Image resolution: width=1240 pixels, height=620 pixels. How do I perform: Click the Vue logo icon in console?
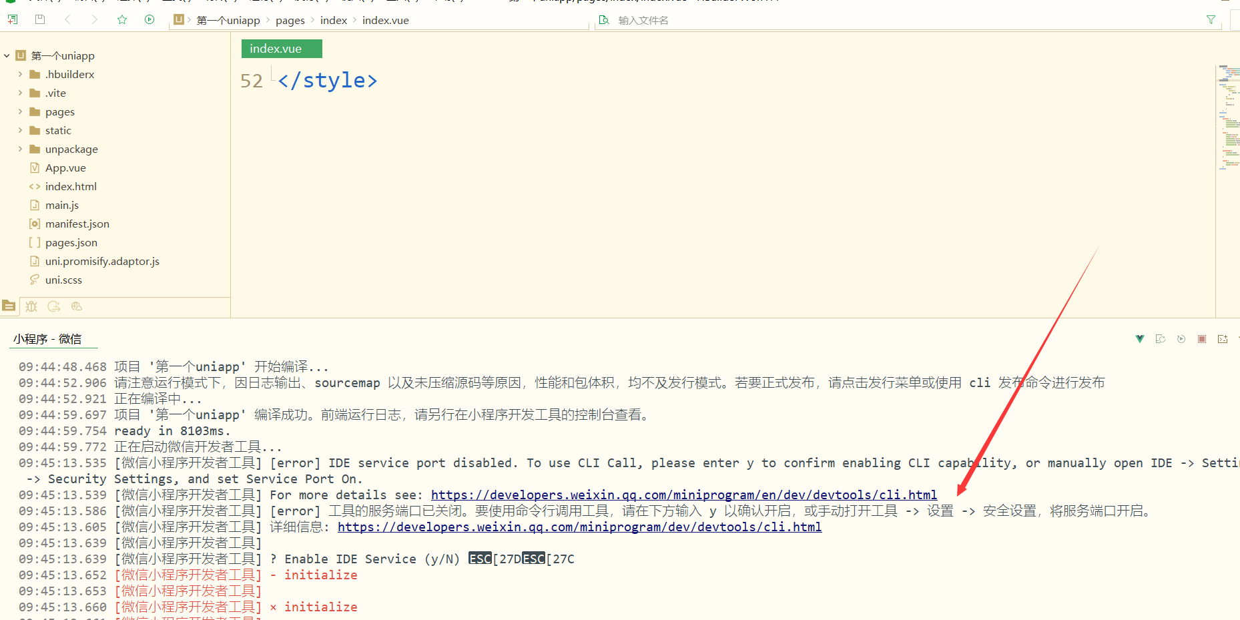click(1140, 339)
